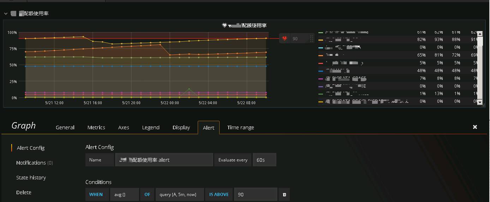The image size is (490, 202).
Task: Change the avg () reducer function
Action: click(x=125, y=195)
